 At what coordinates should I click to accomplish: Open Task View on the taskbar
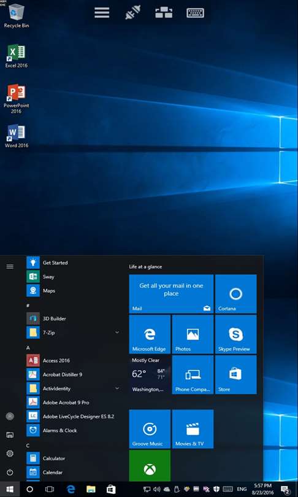click(x=50, y=489)
